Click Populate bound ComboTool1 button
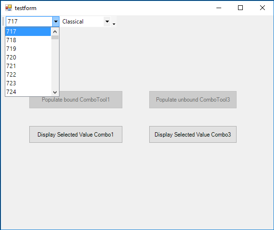This screenshot has height=230, width=274. (76, 100)
